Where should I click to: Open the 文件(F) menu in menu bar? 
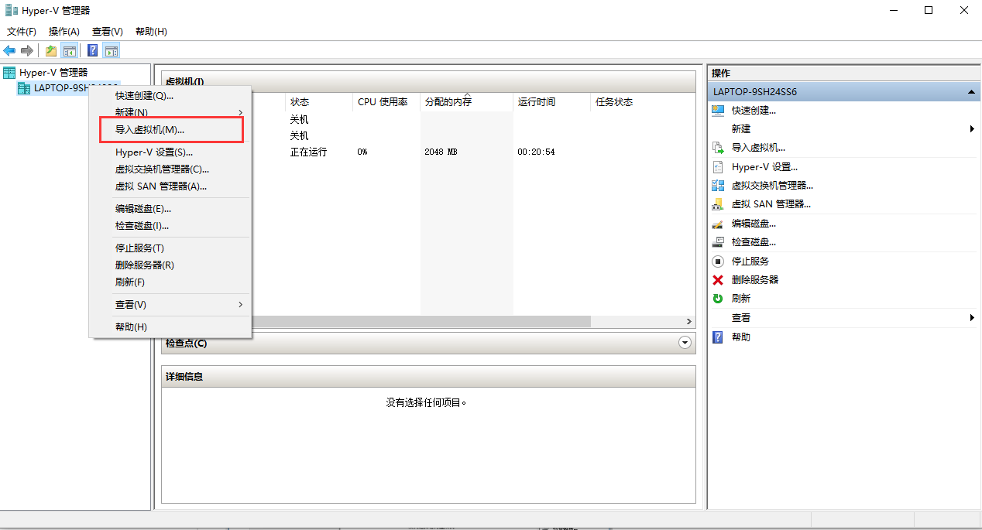(x=22, y=32)
